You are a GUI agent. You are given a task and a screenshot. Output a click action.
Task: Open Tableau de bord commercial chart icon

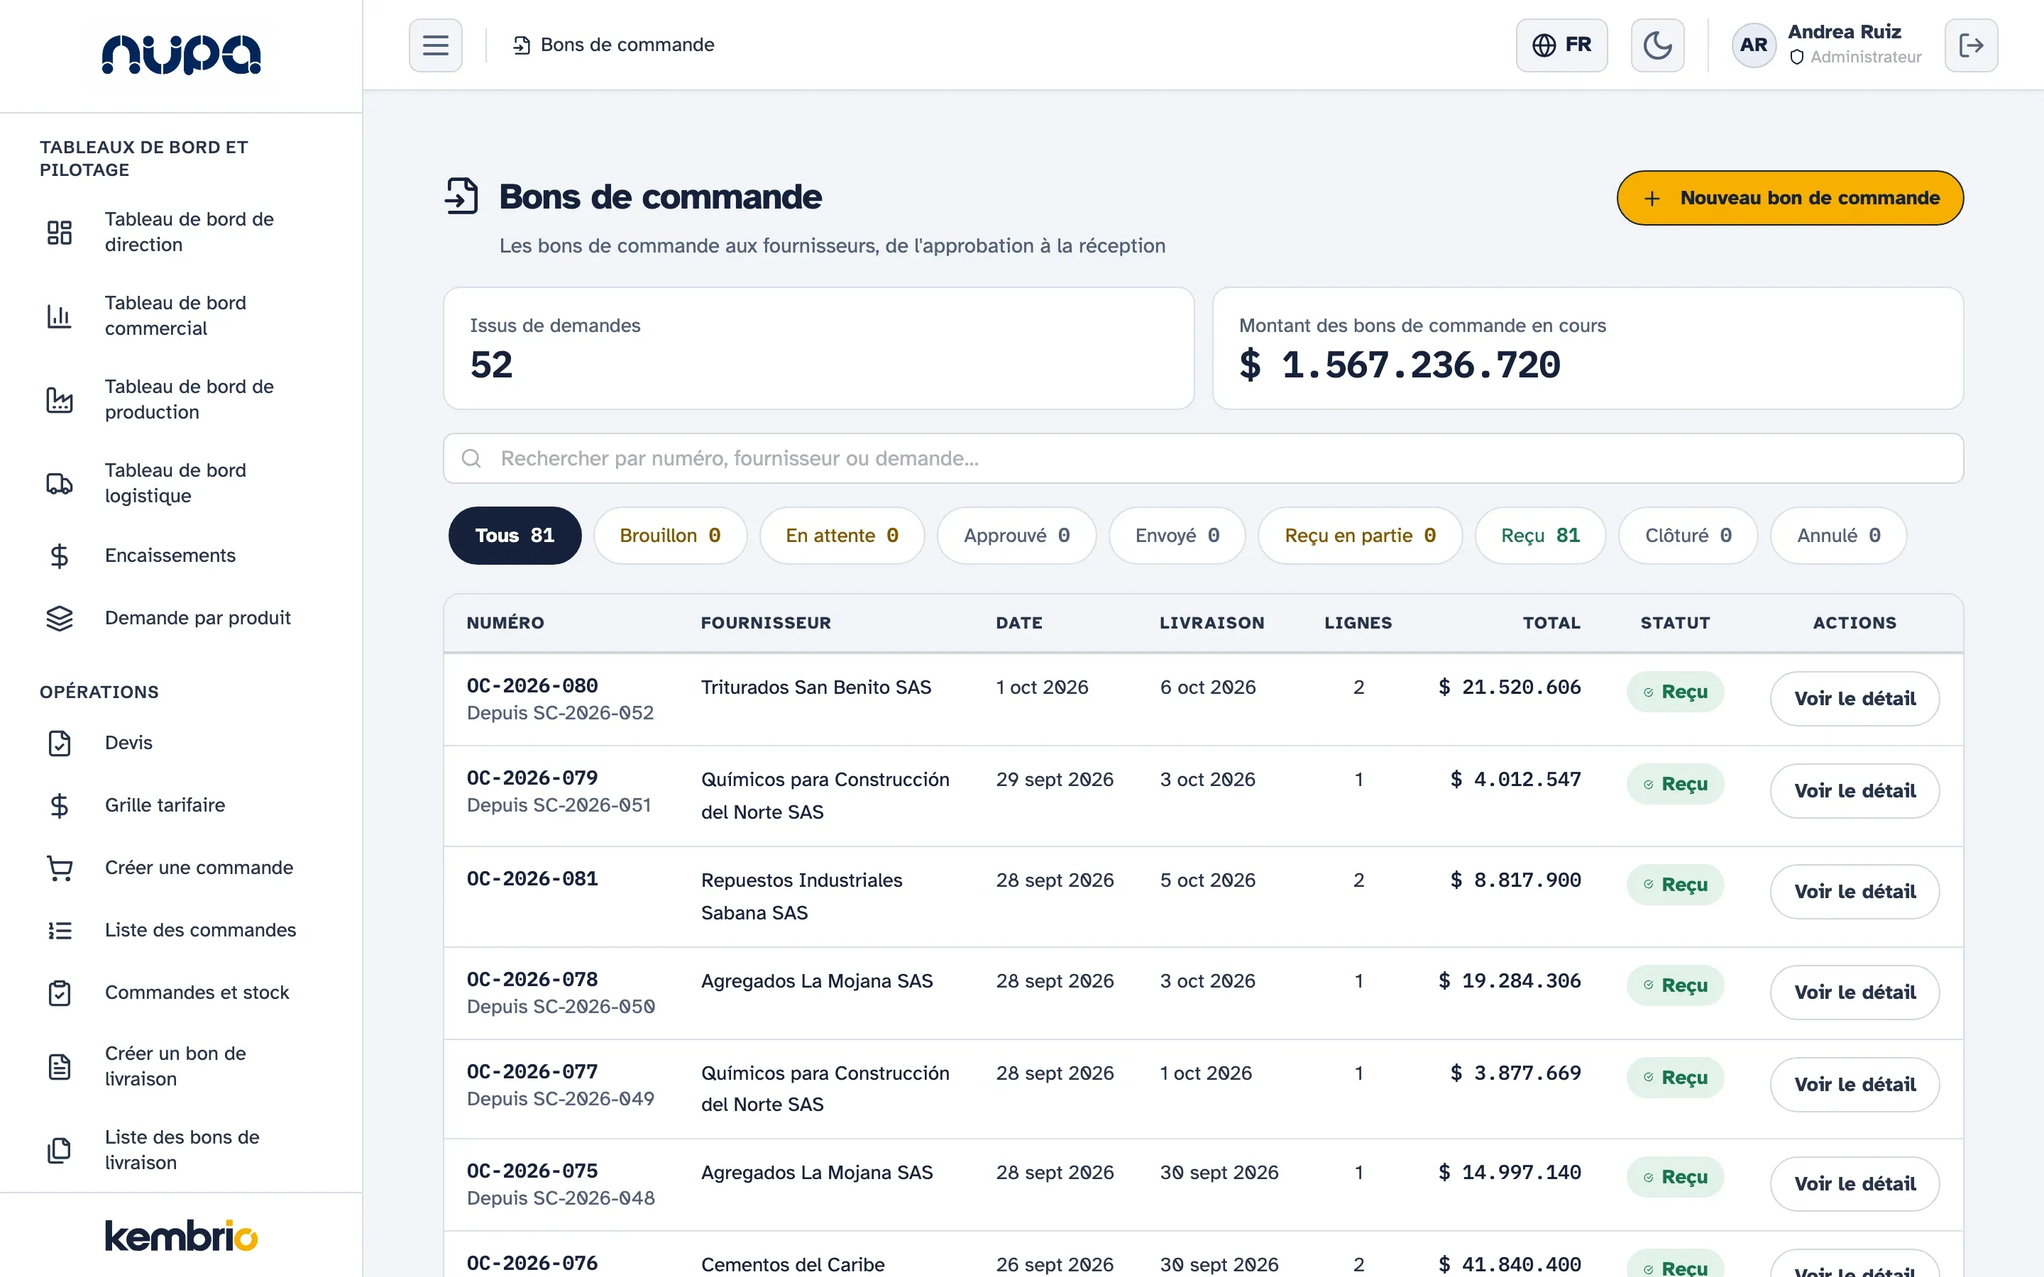pos(59,316)
